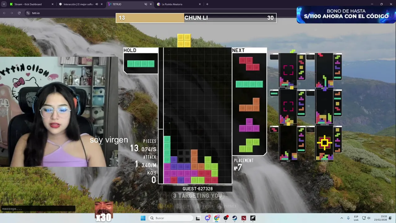
Task: Select RANDOM targeting option
Action: pos(205,206)
